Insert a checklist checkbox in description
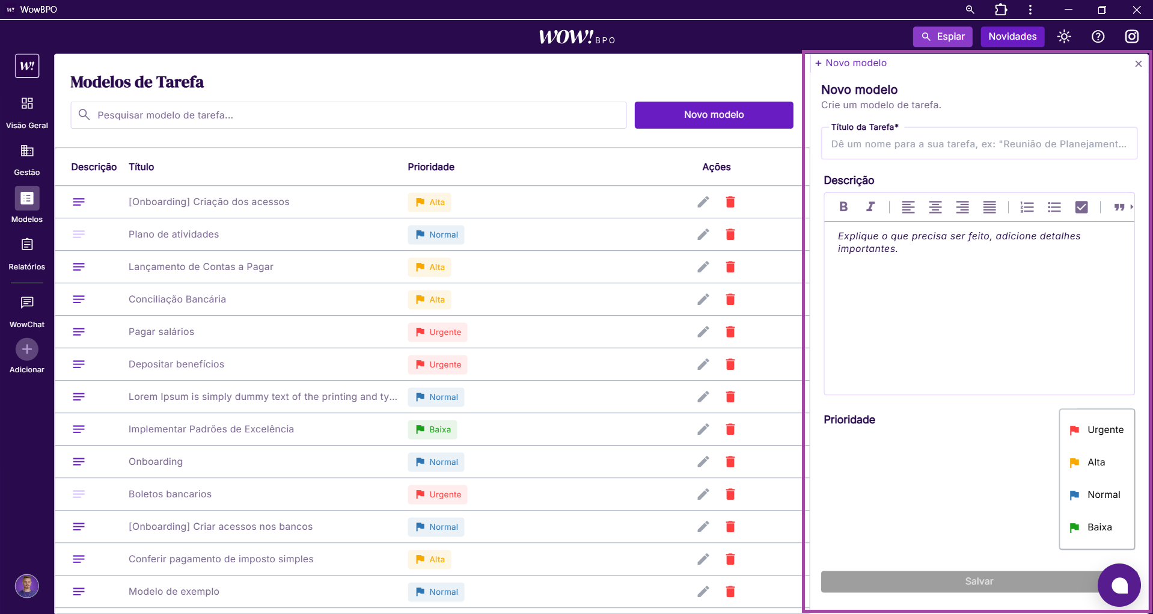This screenshot has width=1153, height=614. [1081, 207]
